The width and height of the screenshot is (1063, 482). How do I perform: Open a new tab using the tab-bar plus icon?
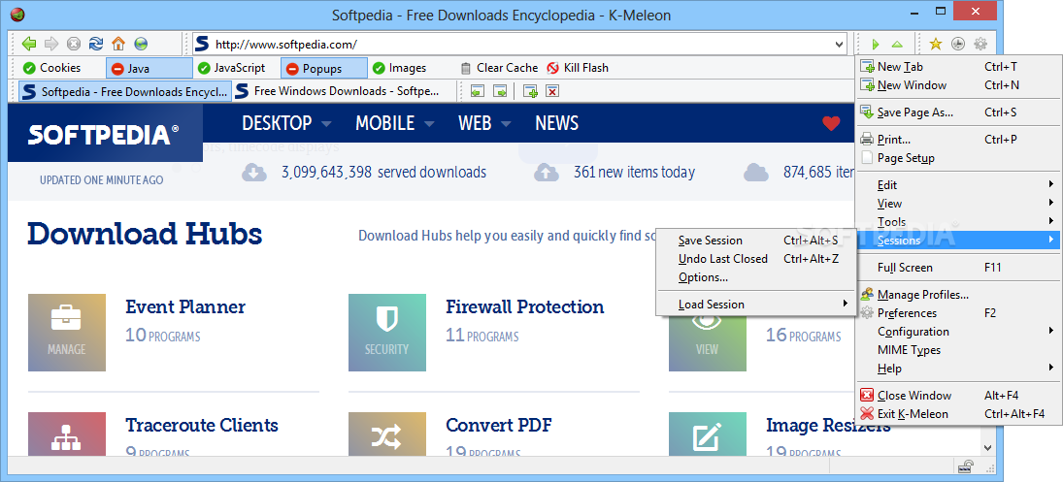click(530, 91)
